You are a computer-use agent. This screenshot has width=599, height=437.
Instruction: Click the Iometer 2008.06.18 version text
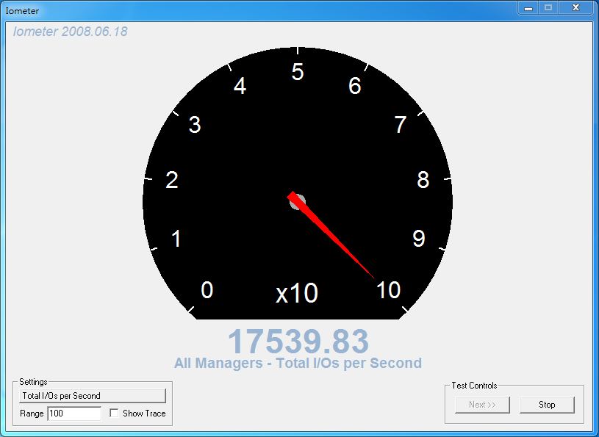tap(71, 32)
